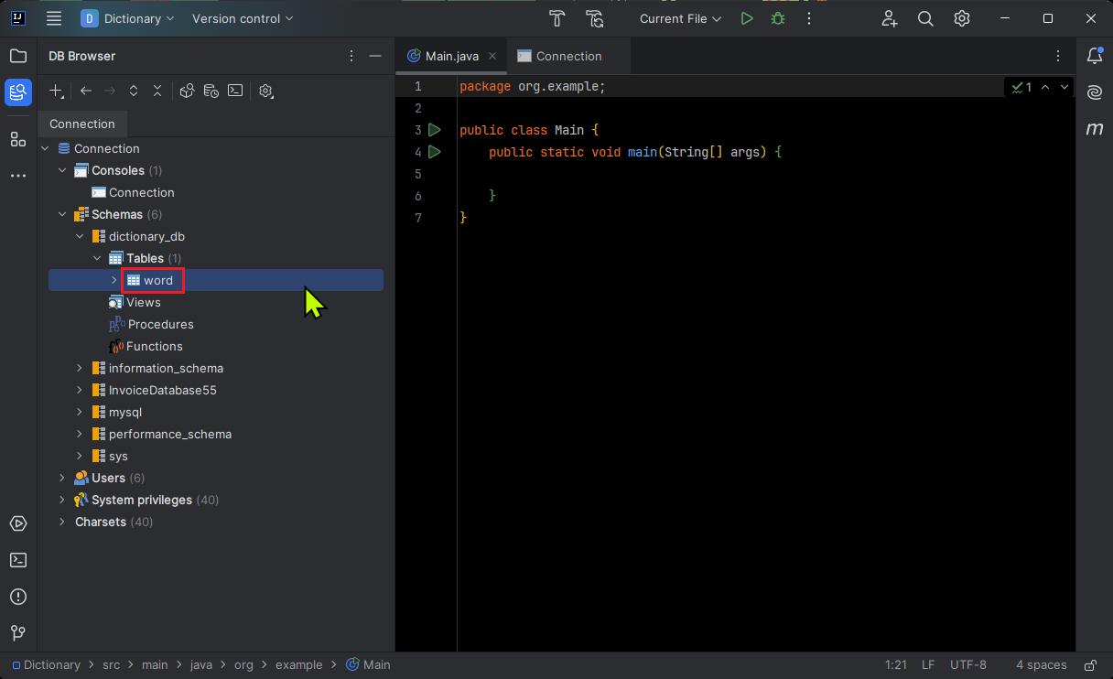The image size is (1113, 679).
Task: Open the Current File run configuration dropdown
Action: [680, 17]
